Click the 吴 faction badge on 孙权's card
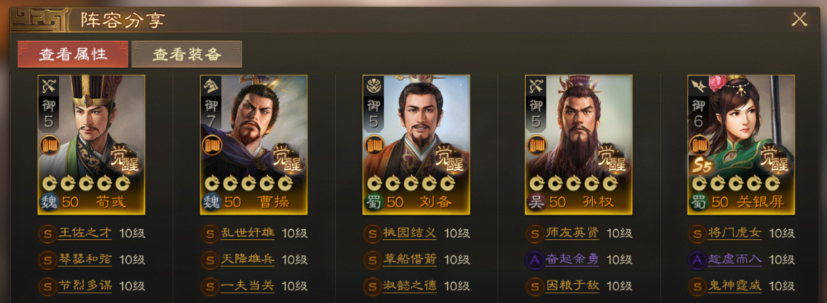This screenshot has height=303, width=827. click(x=536, y=201)
